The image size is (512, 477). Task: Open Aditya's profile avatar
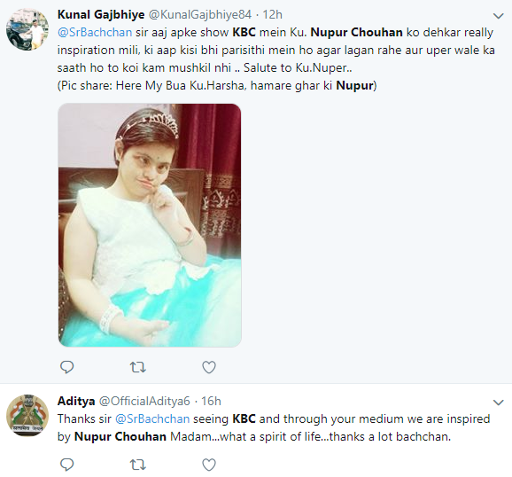(27, 415)
